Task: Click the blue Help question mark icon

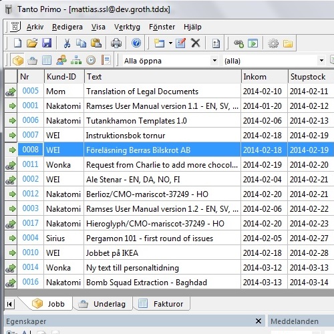Action: [136, 43]
